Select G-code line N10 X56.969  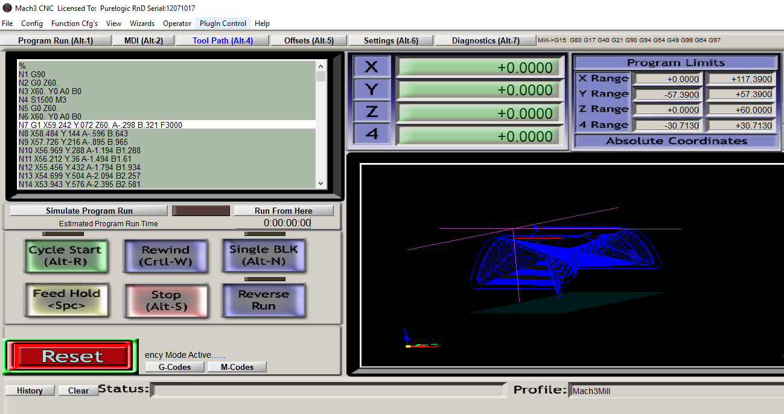(167, 150)
